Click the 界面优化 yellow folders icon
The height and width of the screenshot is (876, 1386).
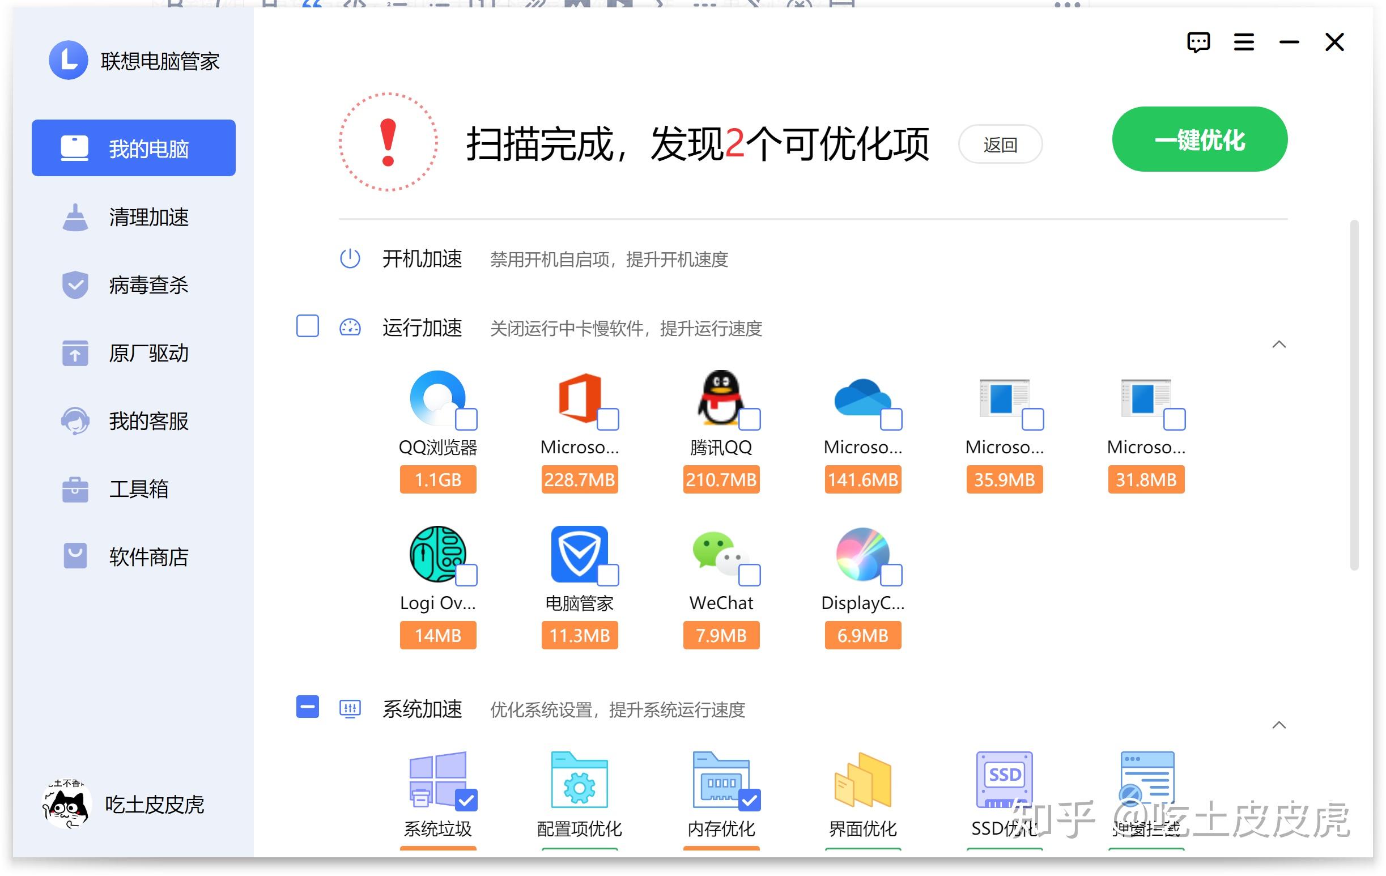click(862, 779)
